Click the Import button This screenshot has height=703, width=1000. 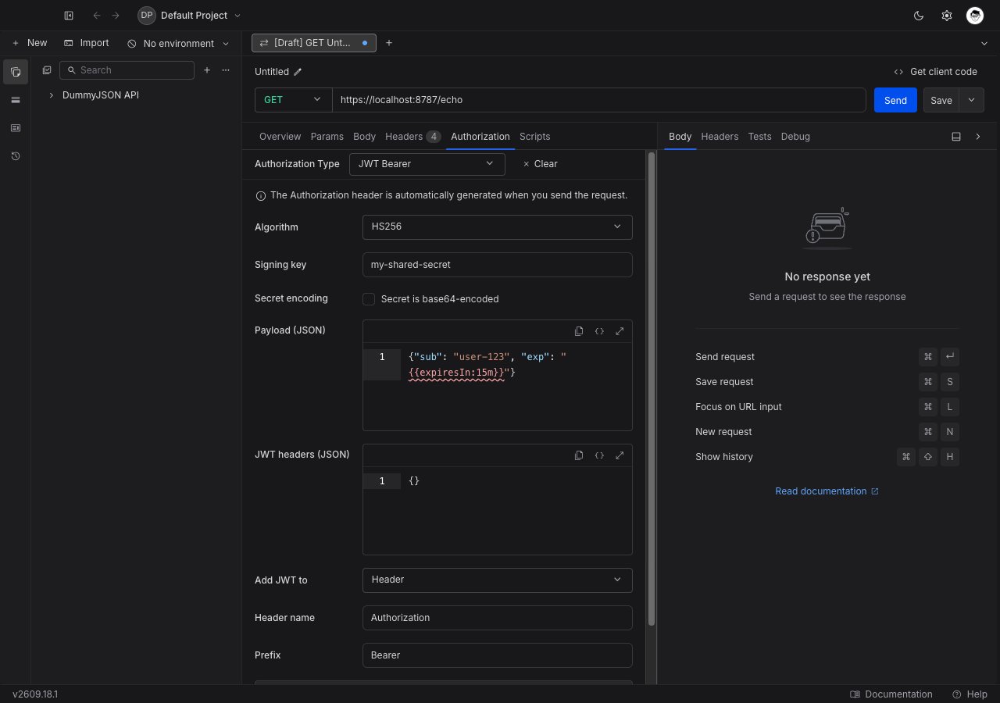point(87,43)
